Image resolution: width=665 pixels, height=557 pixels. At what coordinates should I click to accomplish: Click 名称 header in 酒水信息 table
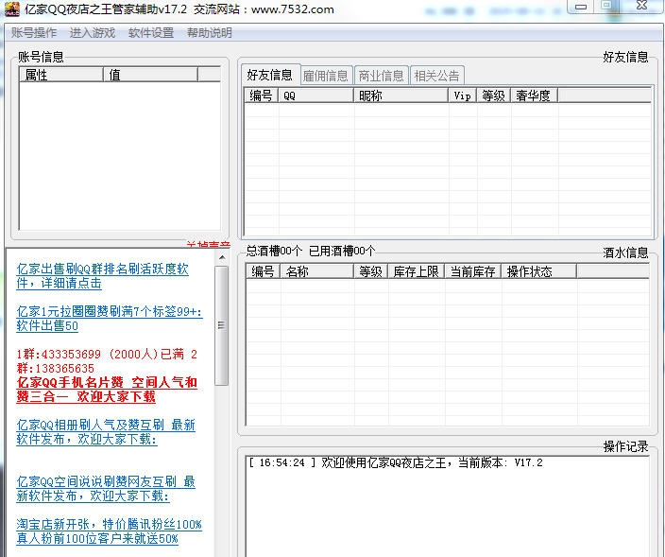click(316, 271)
